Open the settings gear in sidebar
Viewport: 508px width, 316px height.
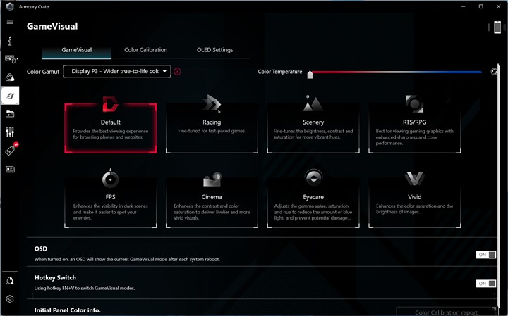(x=10, y=299)
